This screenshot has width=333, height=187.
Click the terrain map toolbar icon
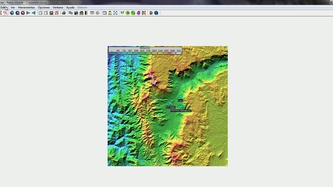(x=81, y=13)
